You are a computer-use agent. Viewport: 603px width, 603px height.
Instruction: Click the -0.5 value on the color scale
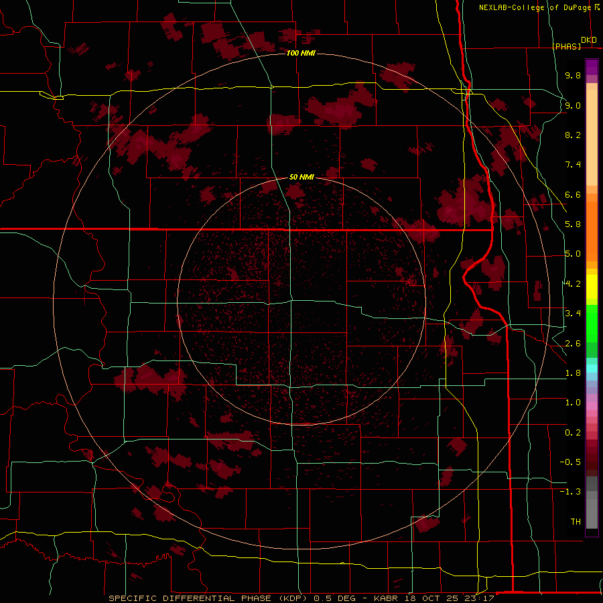click(x=570, y=462)
